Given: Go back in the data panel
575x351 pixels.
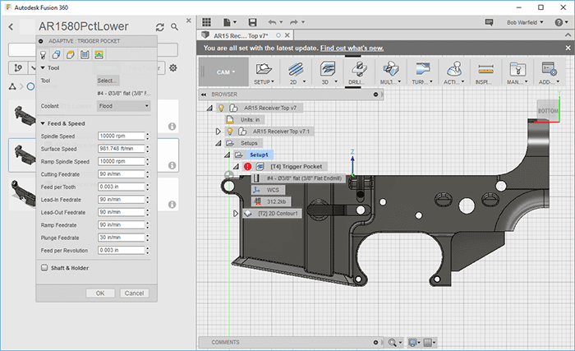Looking at the screenshot, I should tap(11, 26).
